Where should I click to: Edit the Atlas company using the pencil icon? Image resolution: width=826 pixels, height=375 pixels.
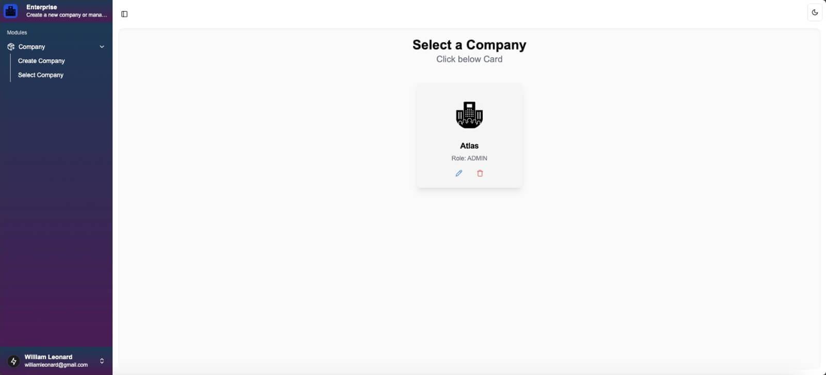(x=458, y=173)
